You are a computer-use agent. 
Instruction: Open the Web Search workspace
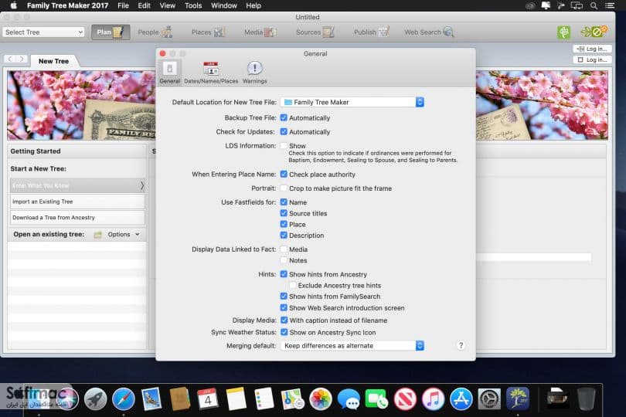pos(429,32)
